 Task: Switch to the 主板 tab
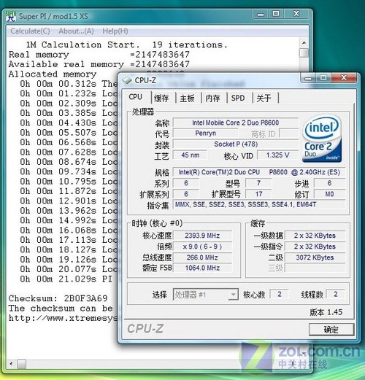[187, 98]
